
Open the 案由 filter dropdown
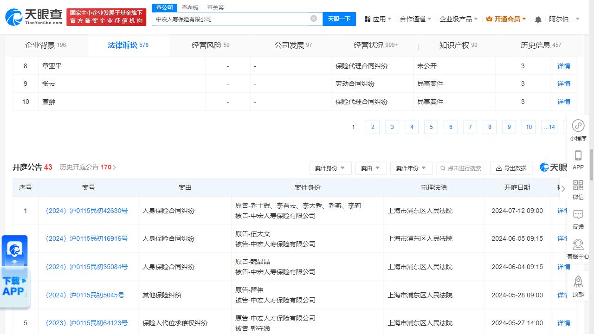[x=371, y=168]
